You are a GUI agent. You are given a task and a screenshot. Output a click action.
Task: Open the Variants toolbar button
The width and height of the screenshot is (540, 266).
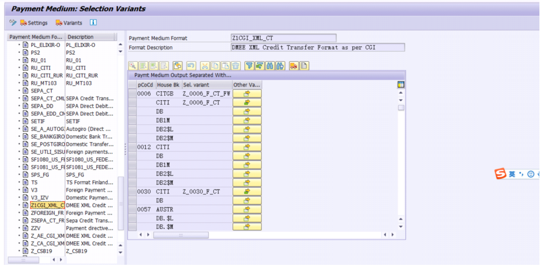coord(69,23)
